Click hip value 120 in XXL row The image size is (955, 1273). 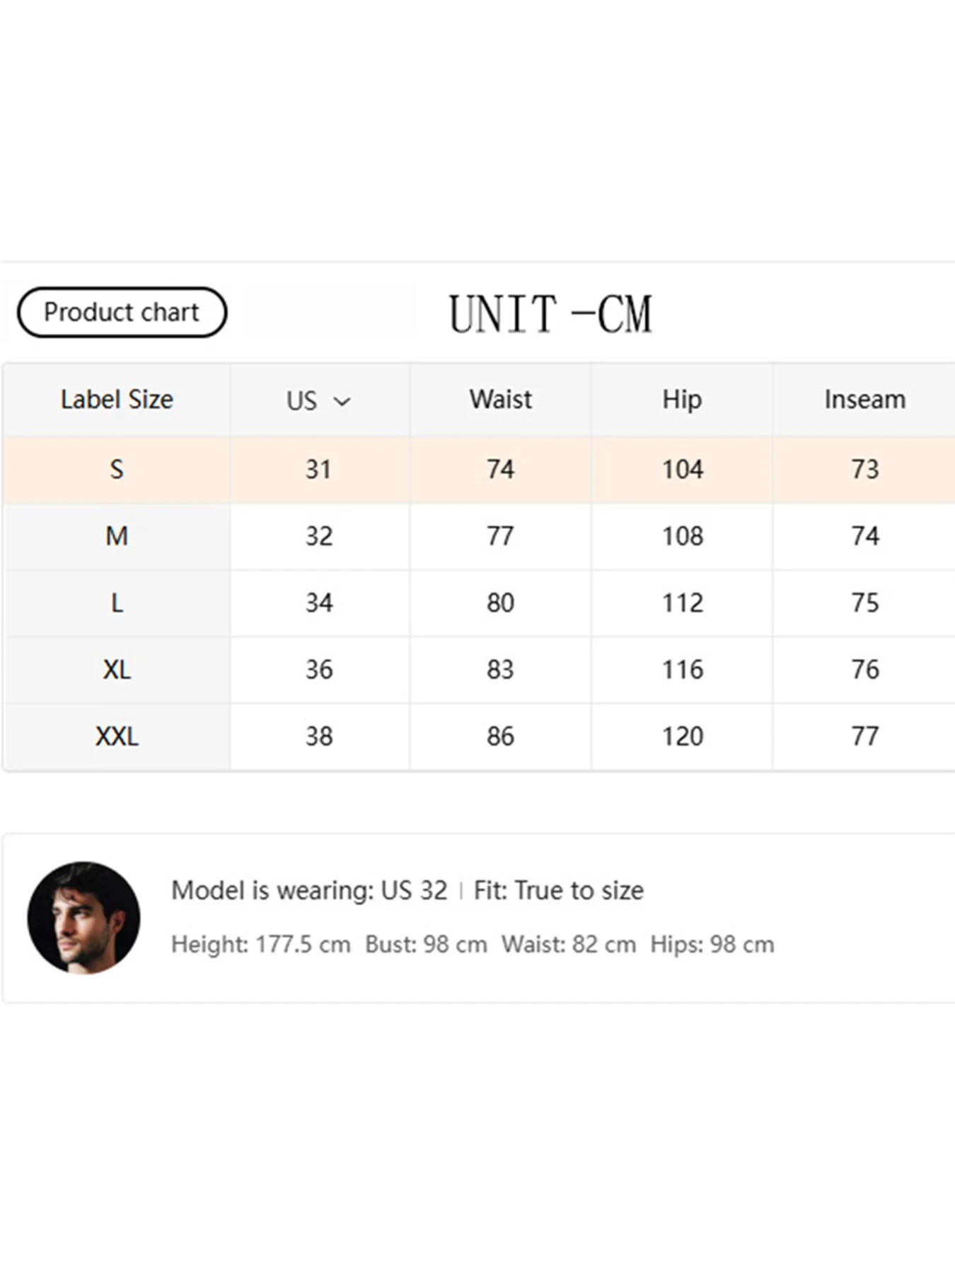point(683,736)
